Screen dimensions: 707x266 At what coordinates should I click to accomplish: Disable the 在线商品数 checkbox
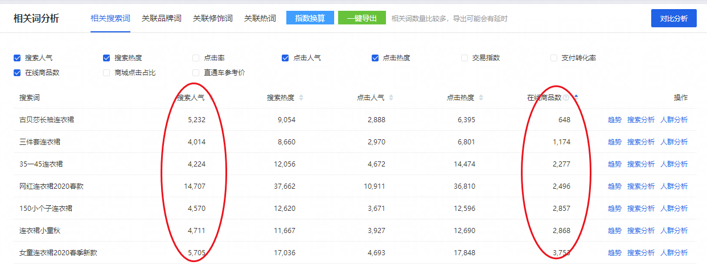tap(17, 73)
